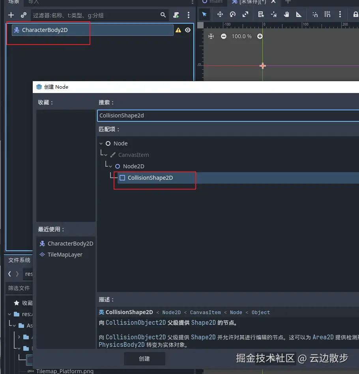Expand the collapsed subfolder with right-pointing arrow
Viewport: 359px width, 374px height.
[19, 337]
